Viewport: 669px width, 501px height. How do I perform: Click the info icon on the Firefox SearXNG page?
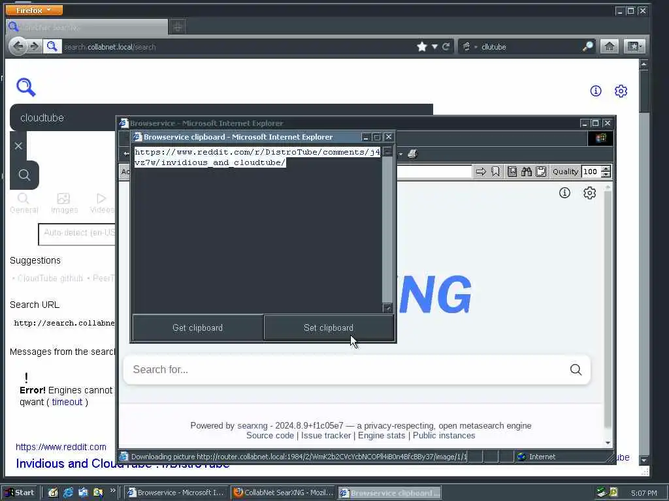[596, 91]
